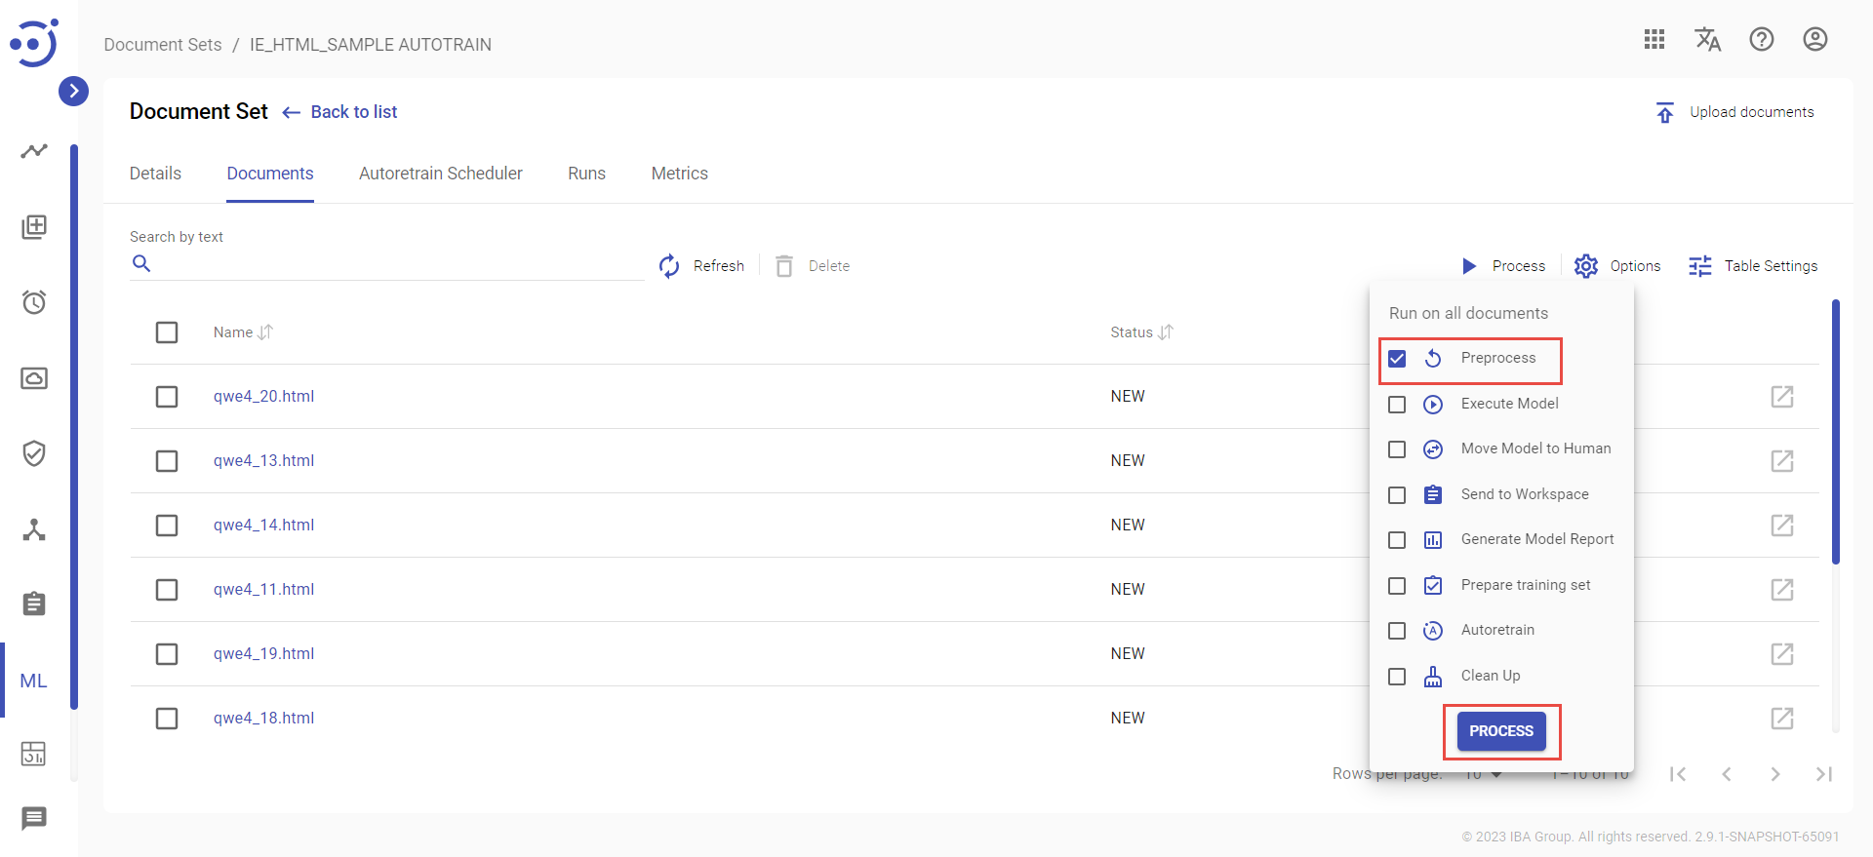Tick the Autotrain checkbox
The image size is (1873, 857).
coord(1397,631)
